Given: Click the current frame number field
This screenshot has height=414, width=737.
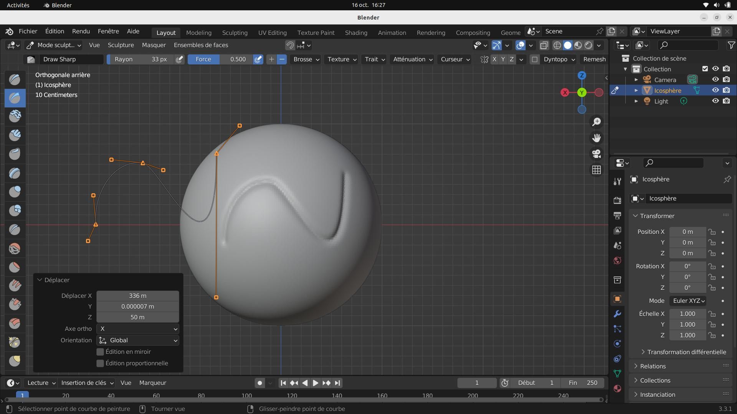Looking at the screenshot, I should pos(477,383).
